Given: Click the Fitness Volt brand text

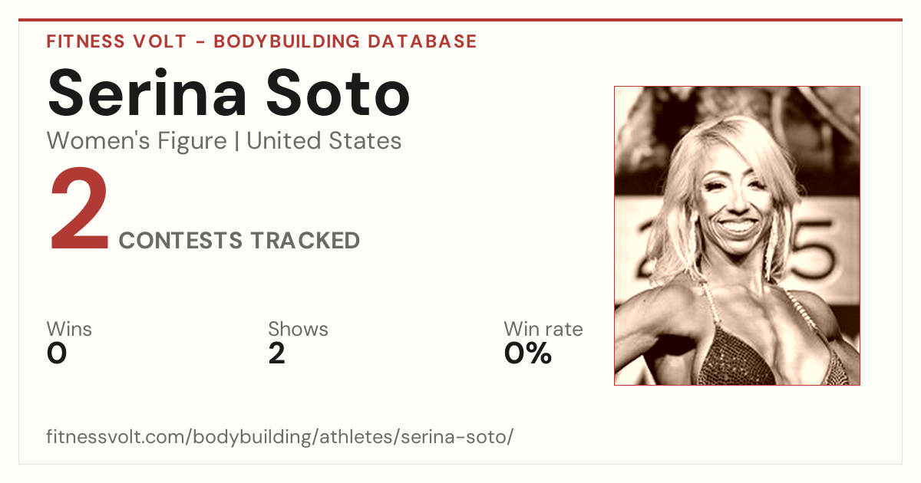Looking at the screenshot, I should click(x=117, y=41).
